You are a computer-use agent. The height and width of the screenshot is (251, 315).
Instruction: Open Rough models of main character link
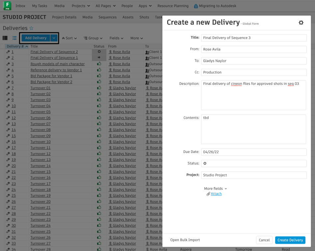click(58, 64)
